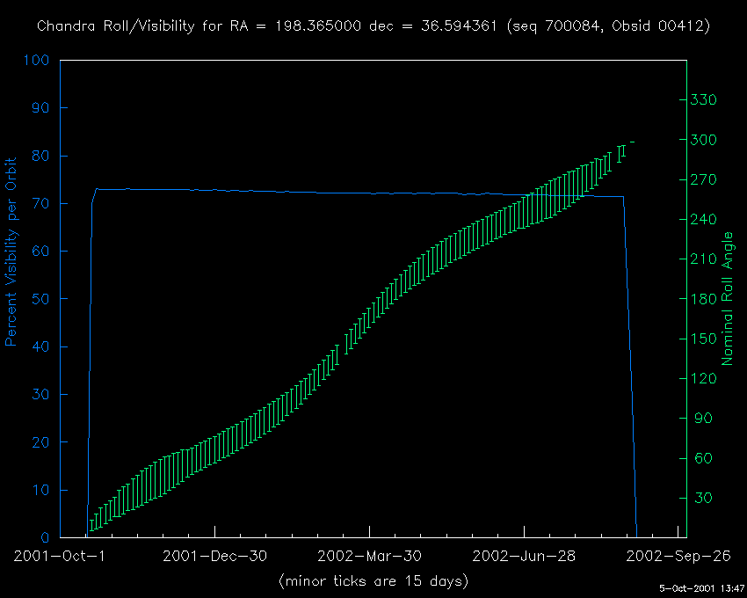Click the Percent Visibility per Orbit axis title
747x598 pixels.
(x=11, y=252)
